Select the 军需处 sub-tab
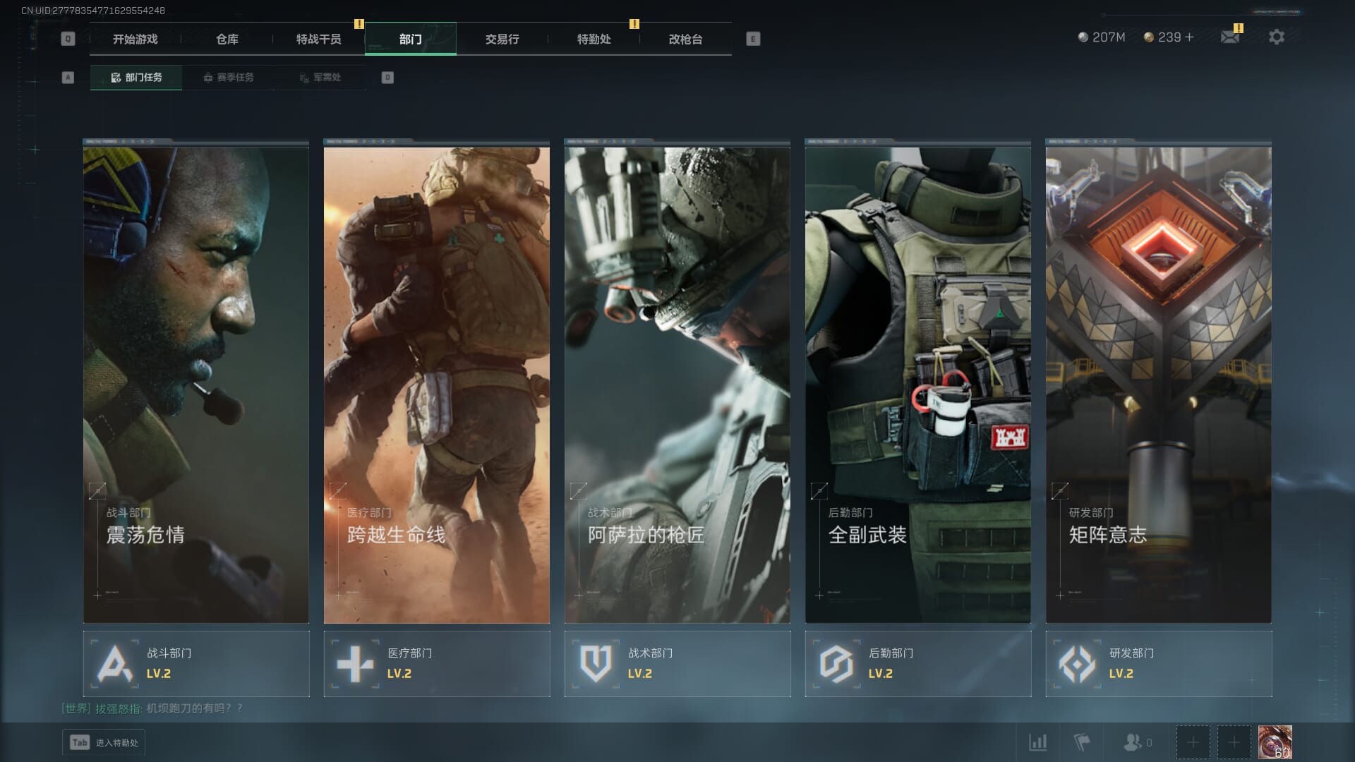The image size is (1355, 762). [x=320, y=78]
